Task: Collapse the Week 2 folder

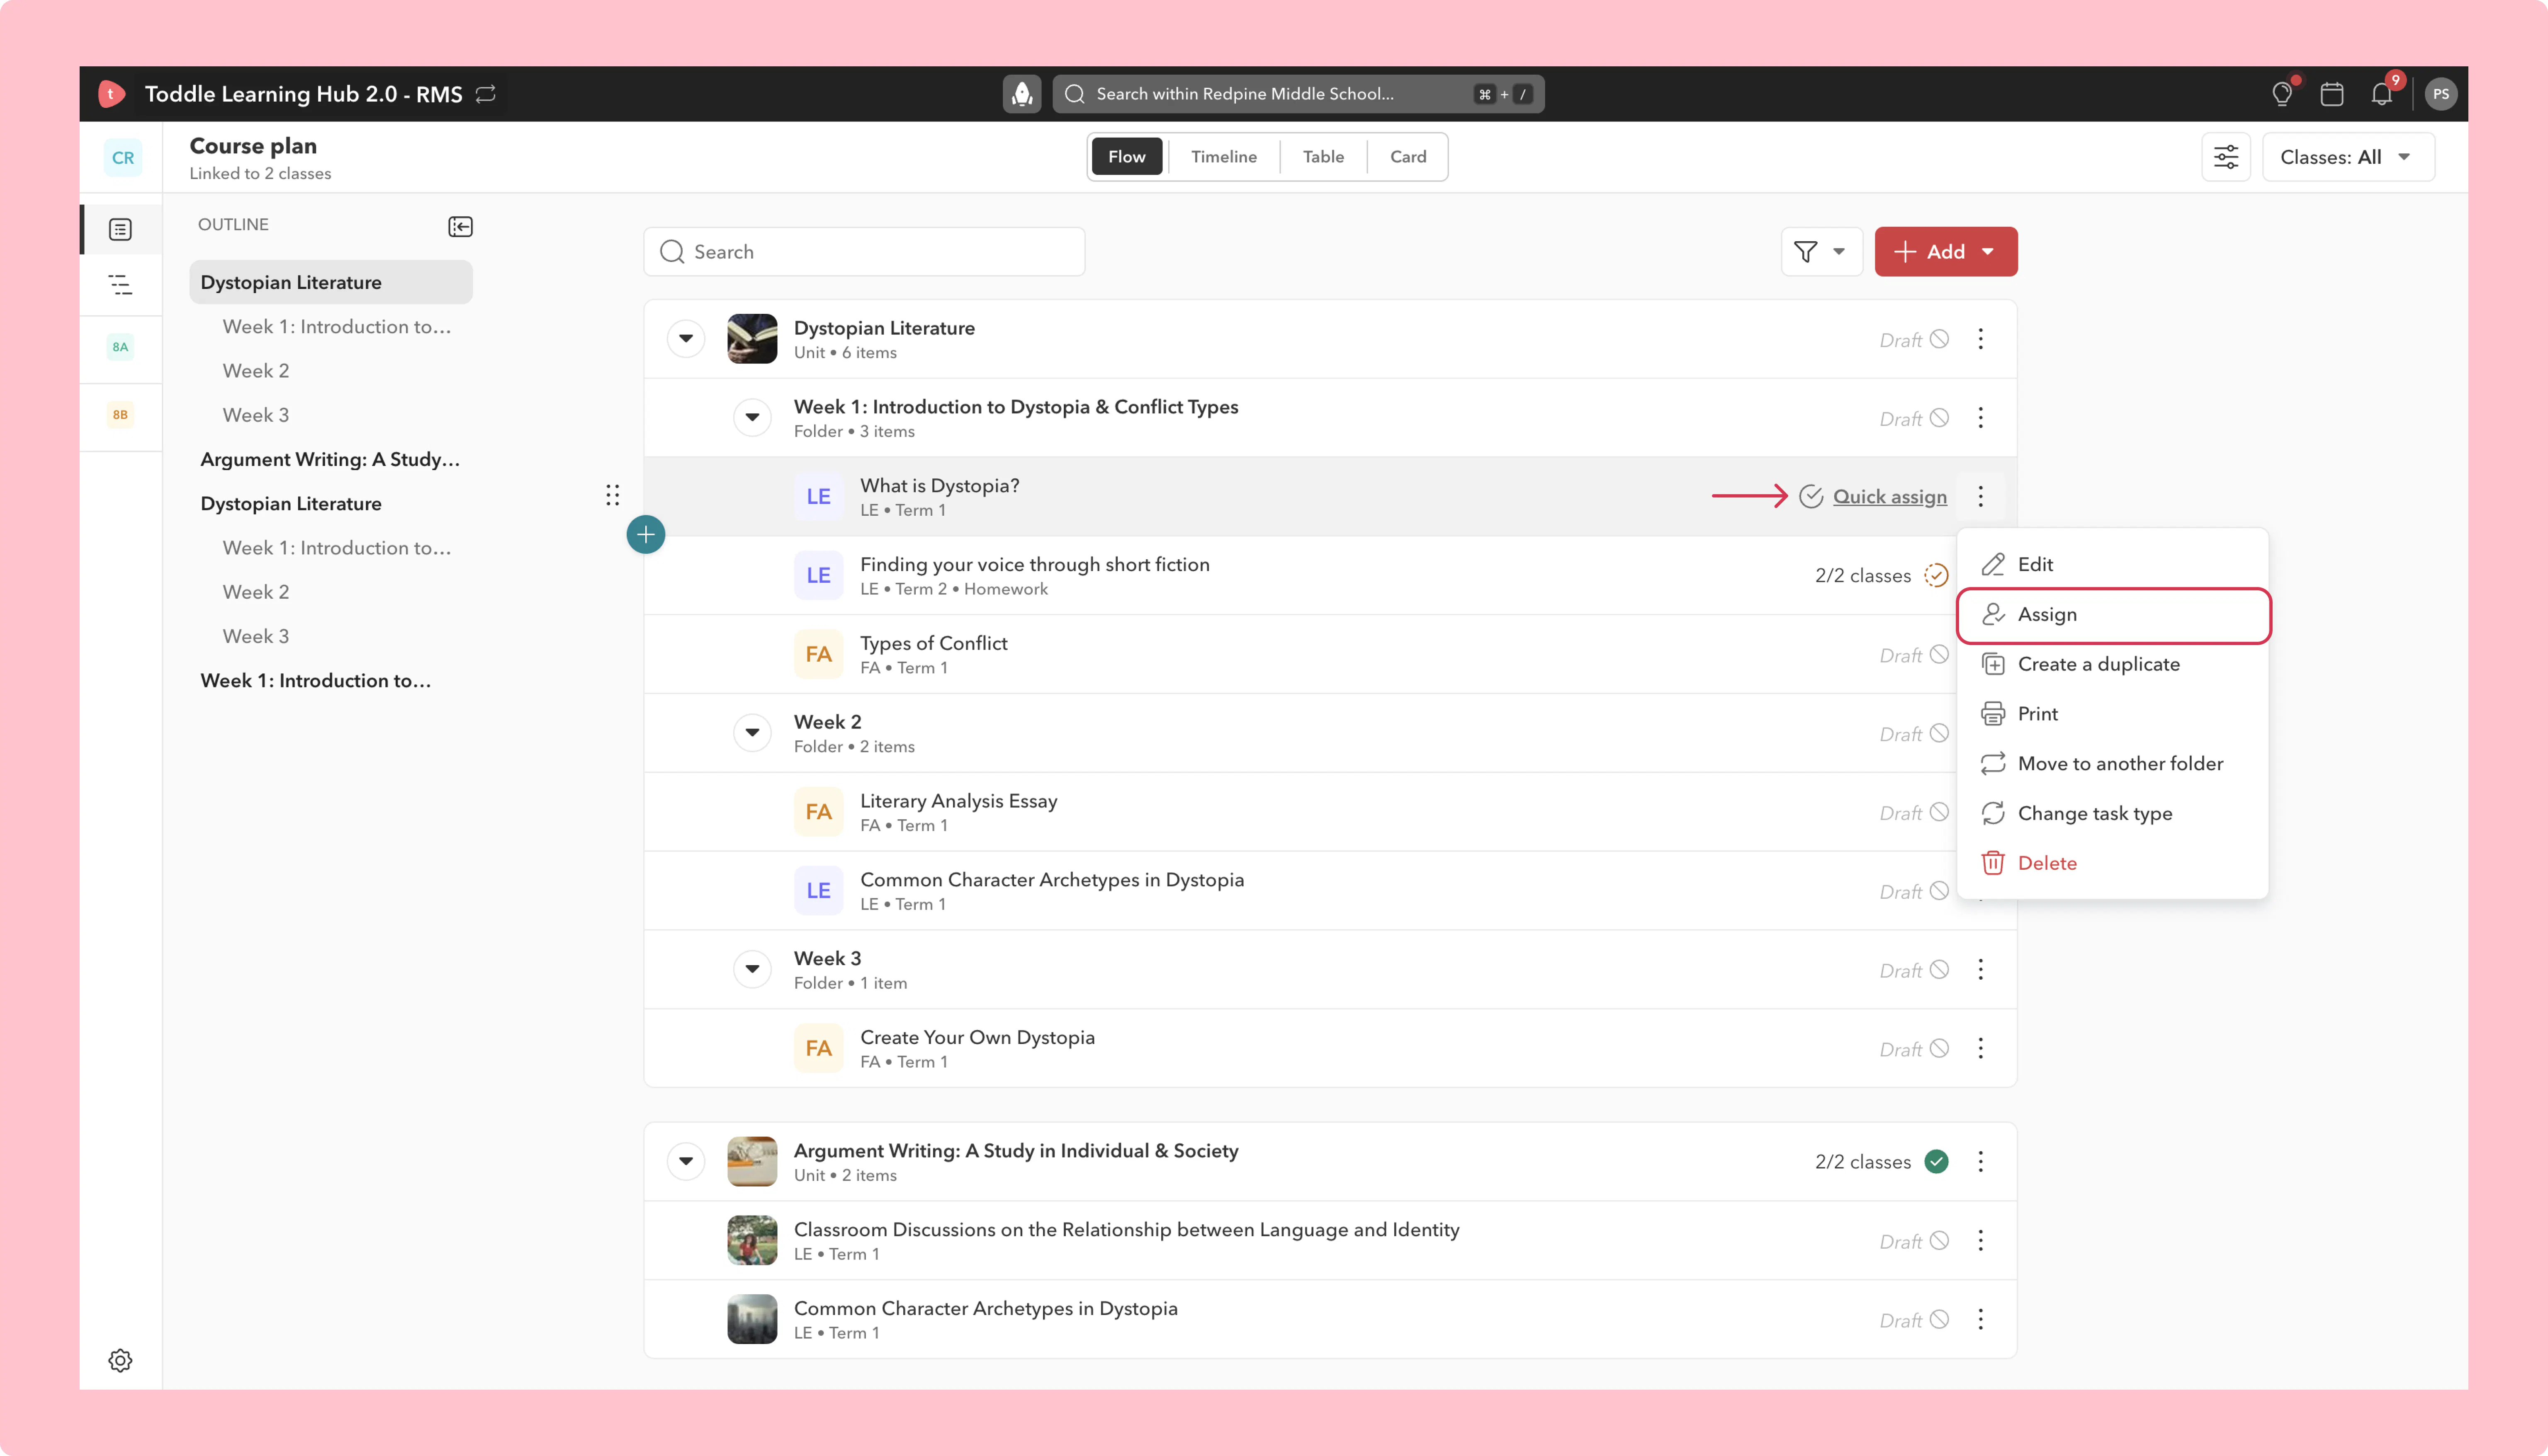Action: point(752,733)
